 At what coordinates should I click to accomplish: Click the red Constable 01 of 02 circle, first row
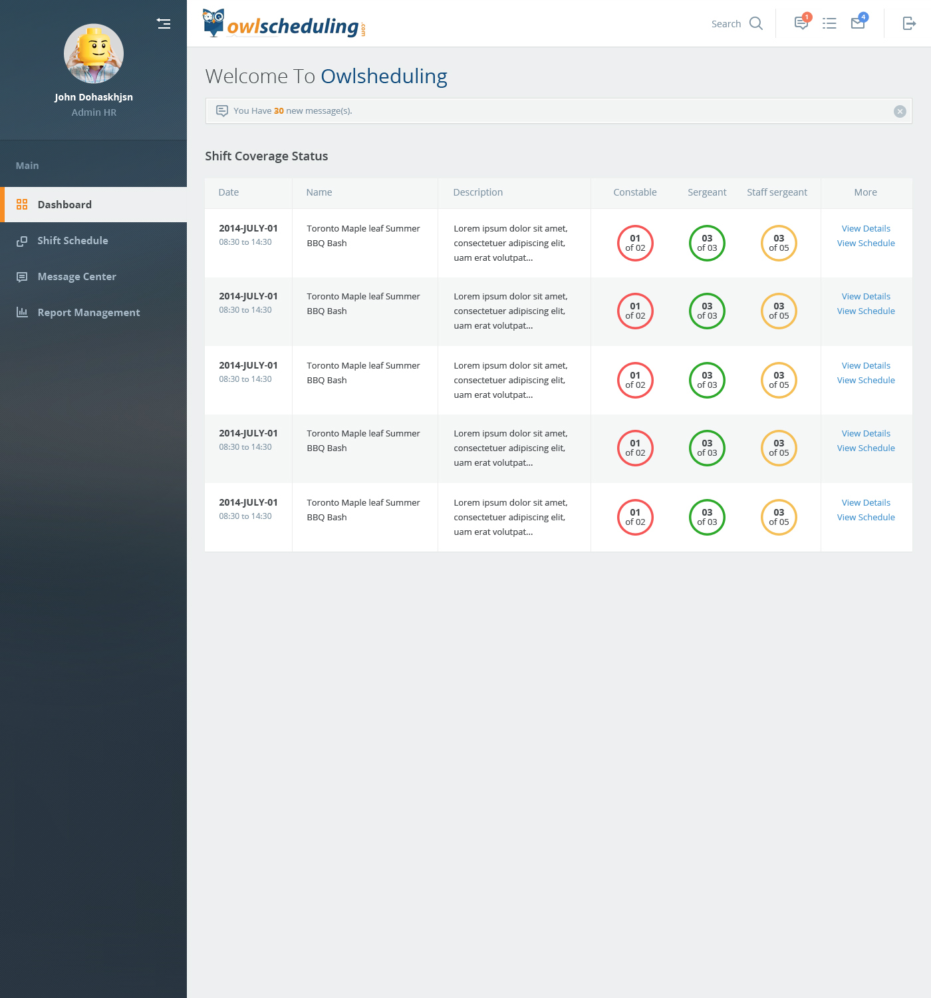click(x=635, y=243)
